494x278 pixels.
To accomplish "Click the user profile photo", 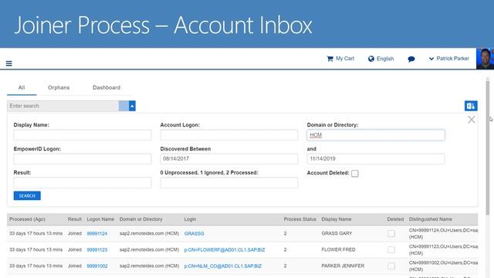I will click(x=485, y=59).
